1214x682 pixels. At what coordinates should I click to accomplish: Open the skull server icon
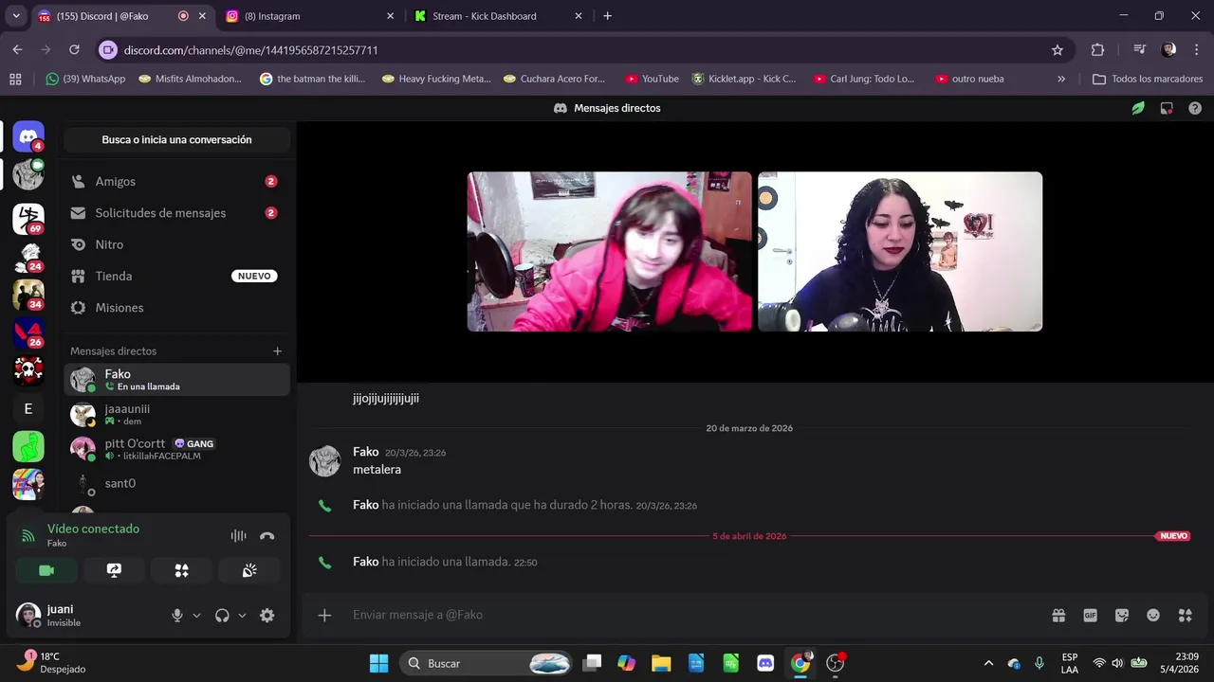click(x=28, y=370)
